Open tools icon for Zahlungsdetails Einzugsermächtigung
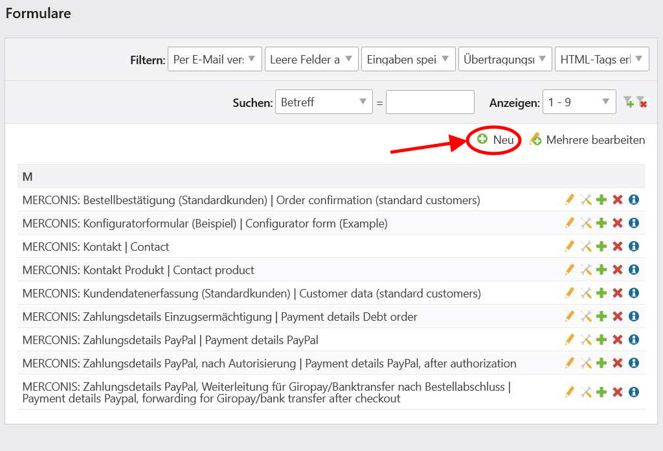 [x=585, y=316]
